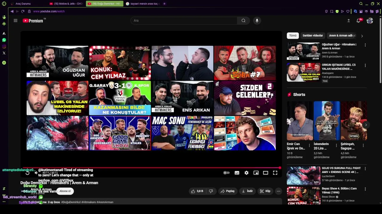
Task: Open menu for Emir Can İğrek short
Action: [309, 145]
